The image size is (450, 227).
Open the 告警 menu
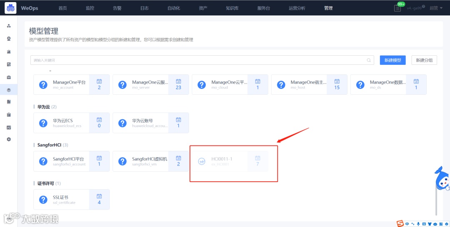[117, 8]
